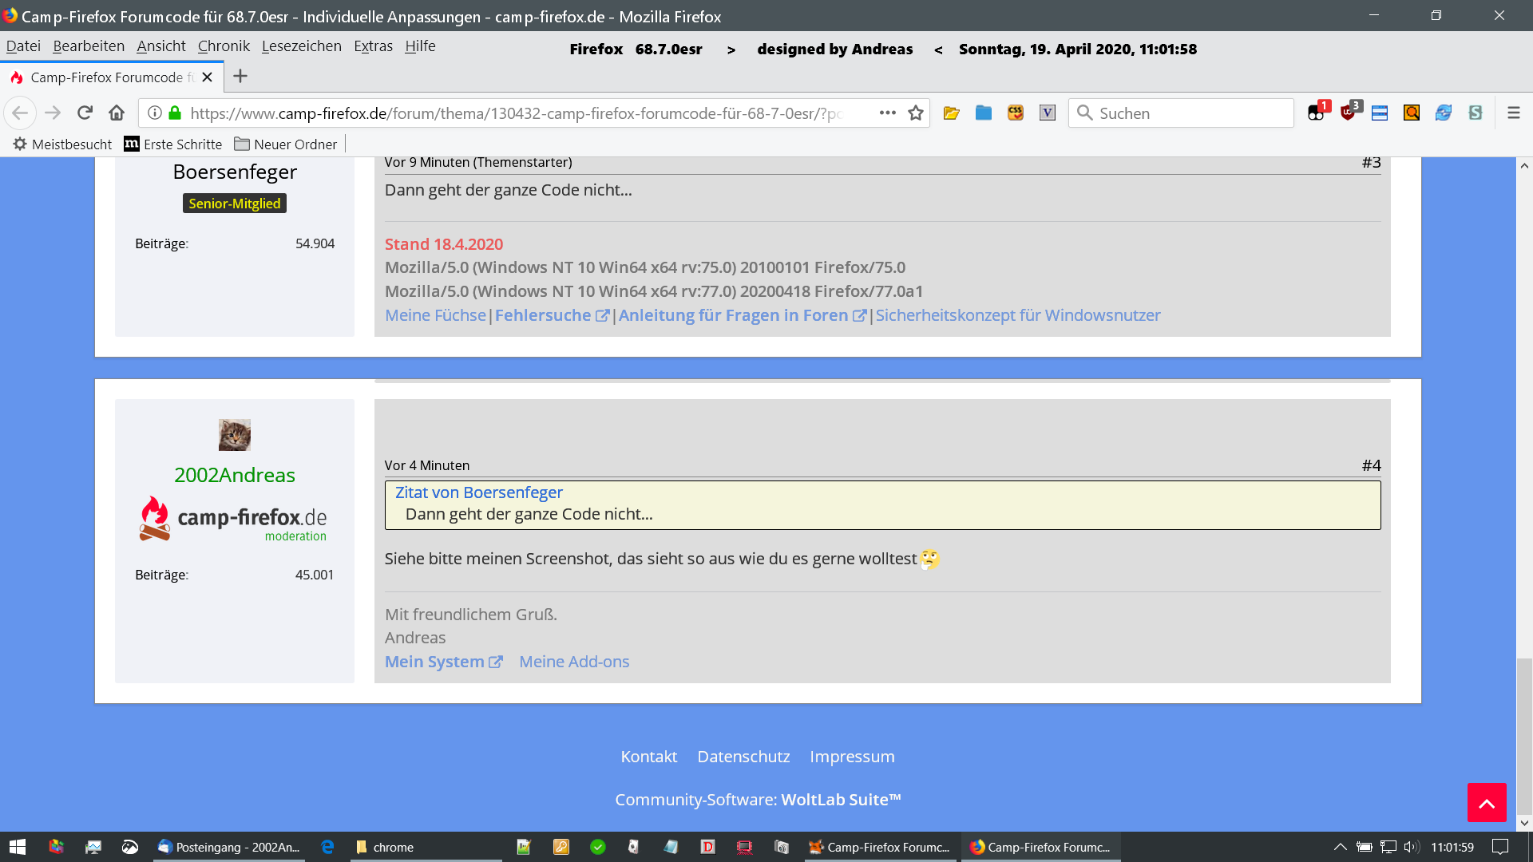Image resolution: width=1533 pixels, height=862 pixels.
Task: Show hidden system tray icons
Action: pos(1340,847)
